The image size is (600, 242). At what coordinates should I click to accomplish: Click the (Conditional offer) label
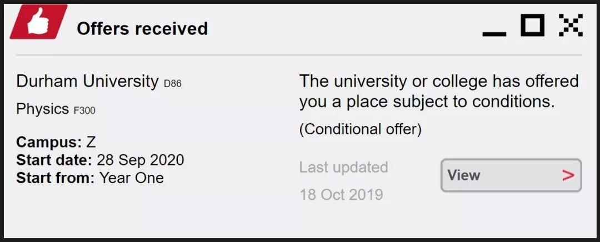click(x=360, y=129)
